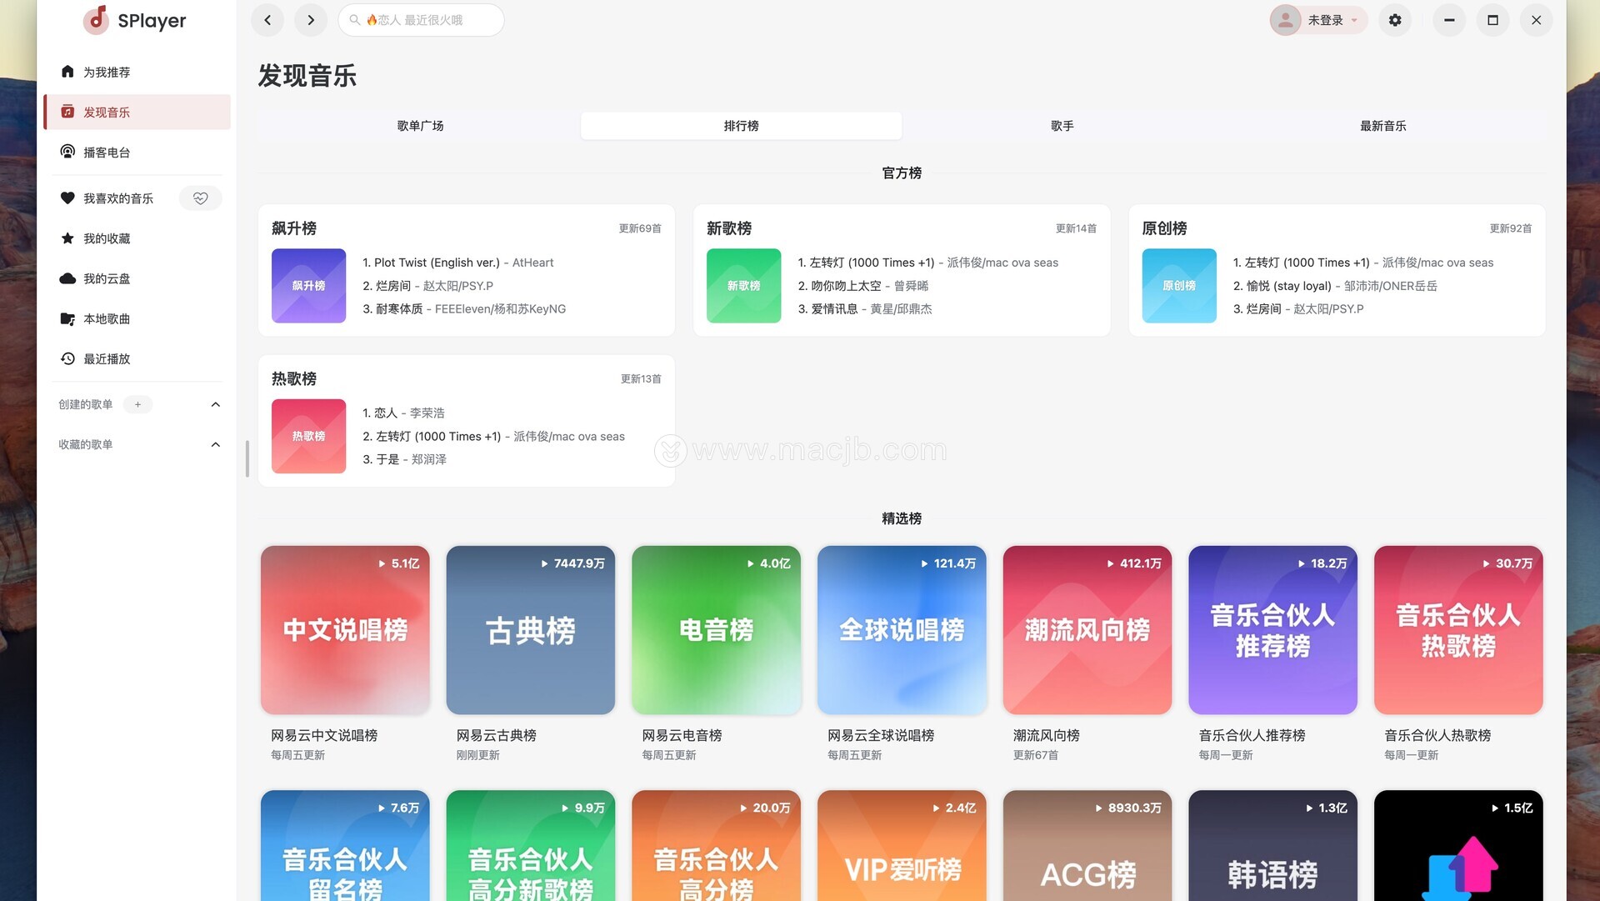The image size is (1600, 901).
Task: Switch to 最新音乐 tab
Action: 1382,126
